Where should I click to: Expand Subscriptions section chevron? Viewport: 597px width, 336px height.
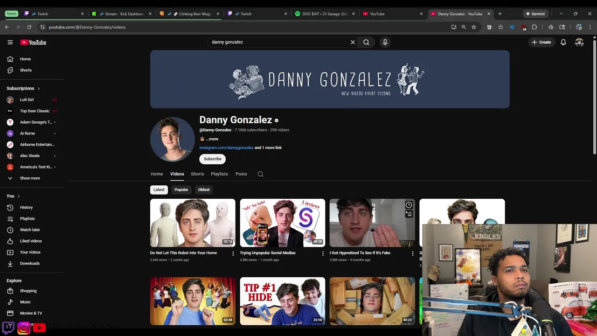pos(39,89)
